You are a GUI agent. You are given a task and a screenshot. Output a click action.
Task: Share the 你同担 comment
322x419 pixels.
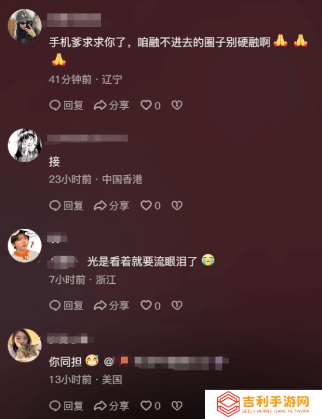pyautogui.click(x=111, y=406)
